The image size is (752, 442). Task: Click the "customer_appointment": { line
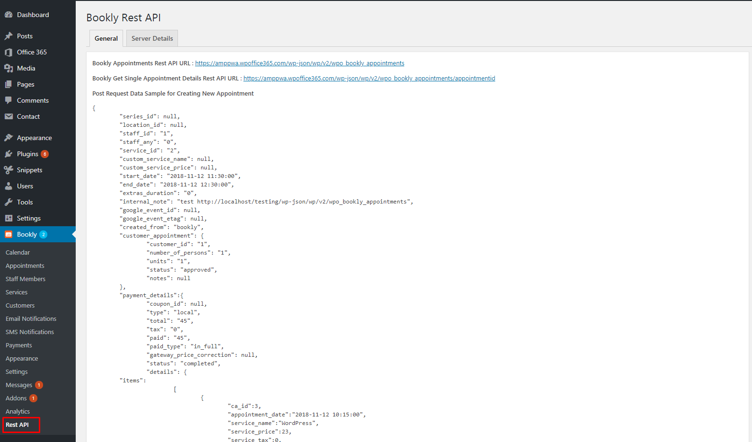[x=162, y=236]
